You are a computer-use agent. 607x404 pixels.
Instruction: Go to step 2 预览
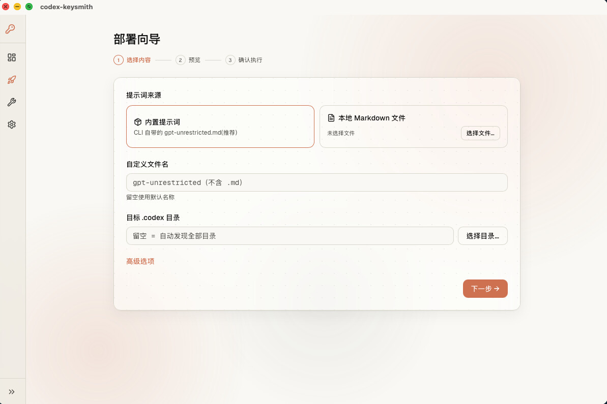coord(188,60)
